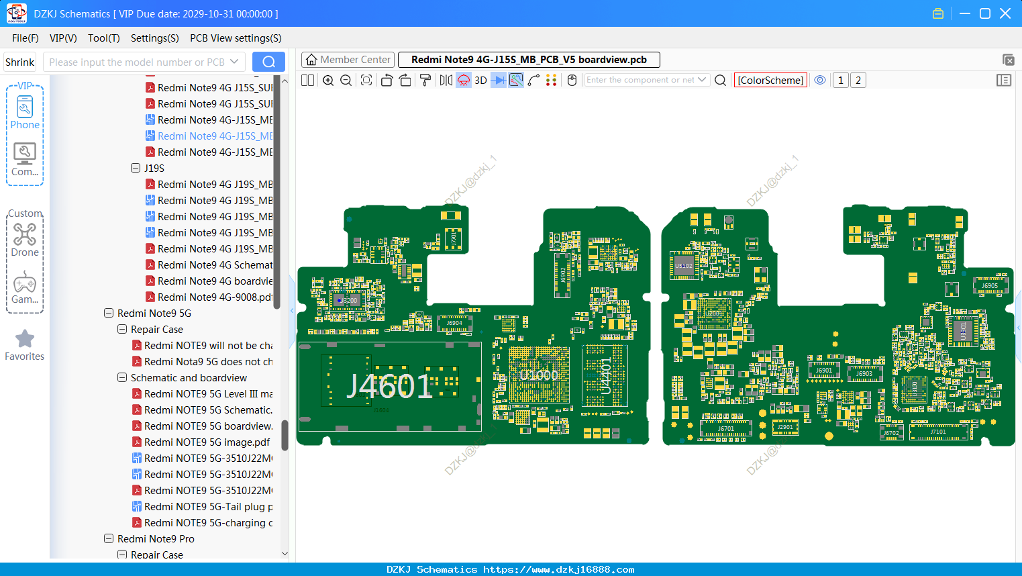1022x576 pixels.
Task: Open the PCB View settings(S) menu
Action: point(236,38)
